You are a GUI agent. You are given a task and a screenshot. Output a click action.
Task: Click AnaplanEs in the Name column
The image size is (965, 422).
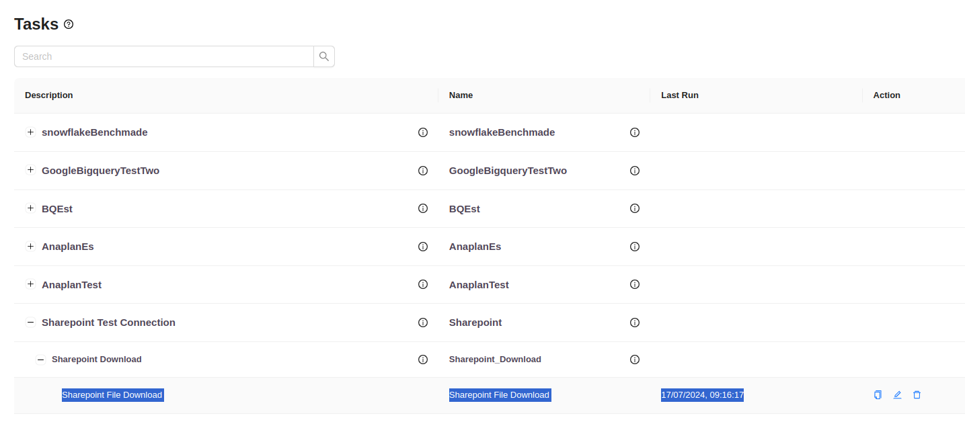[475, 247]
